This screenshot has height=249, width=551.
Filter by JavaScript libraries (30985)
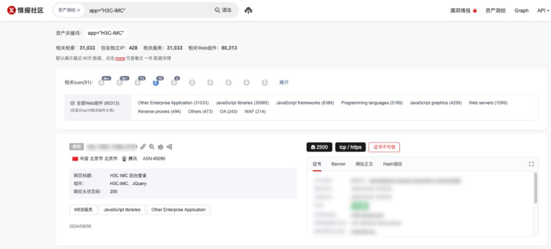(242, 103)
